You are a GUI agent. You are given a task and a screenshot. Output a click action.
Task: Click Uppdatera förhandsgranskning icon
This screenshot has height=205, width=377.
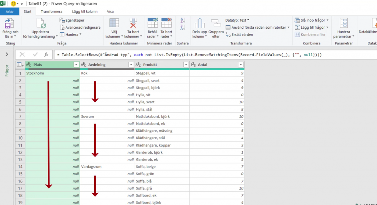40,24
